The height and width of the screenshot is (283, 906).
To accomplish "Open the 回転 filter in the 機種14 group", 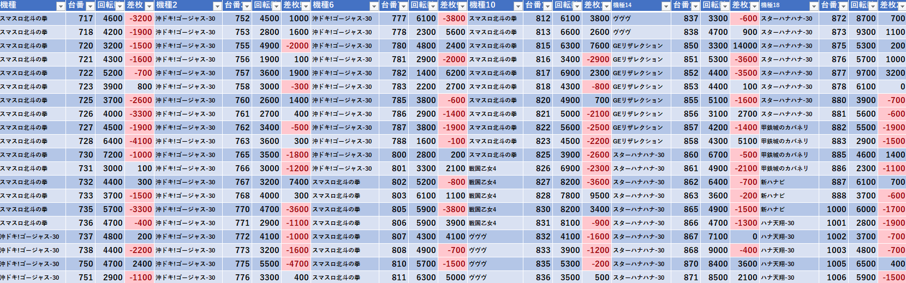I will tap(725, 6).
